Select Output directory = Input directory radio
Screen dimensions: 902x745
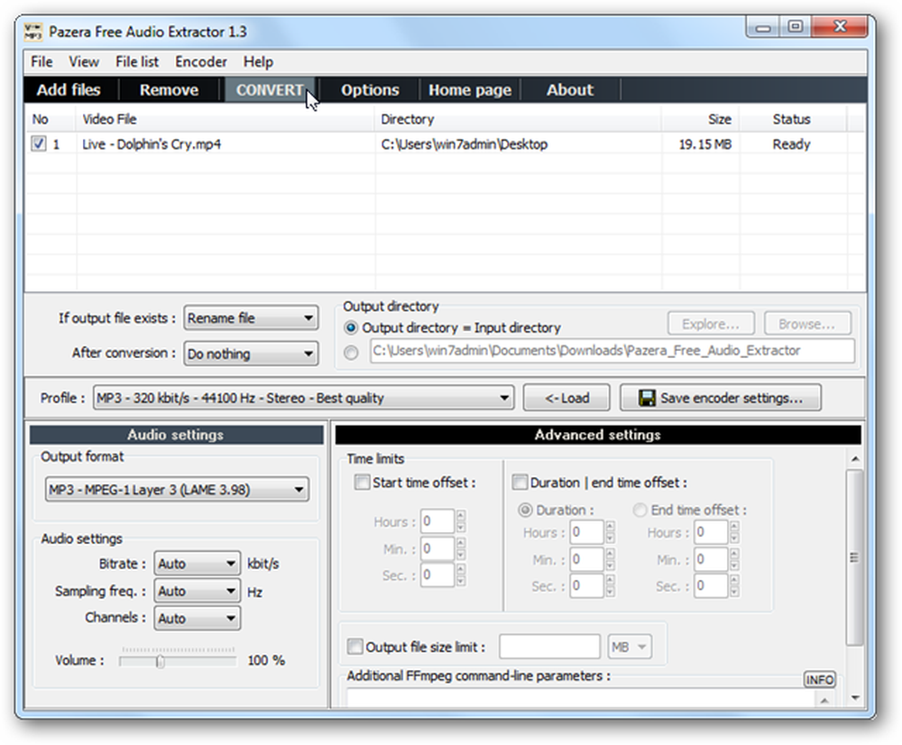click(350, 328)
